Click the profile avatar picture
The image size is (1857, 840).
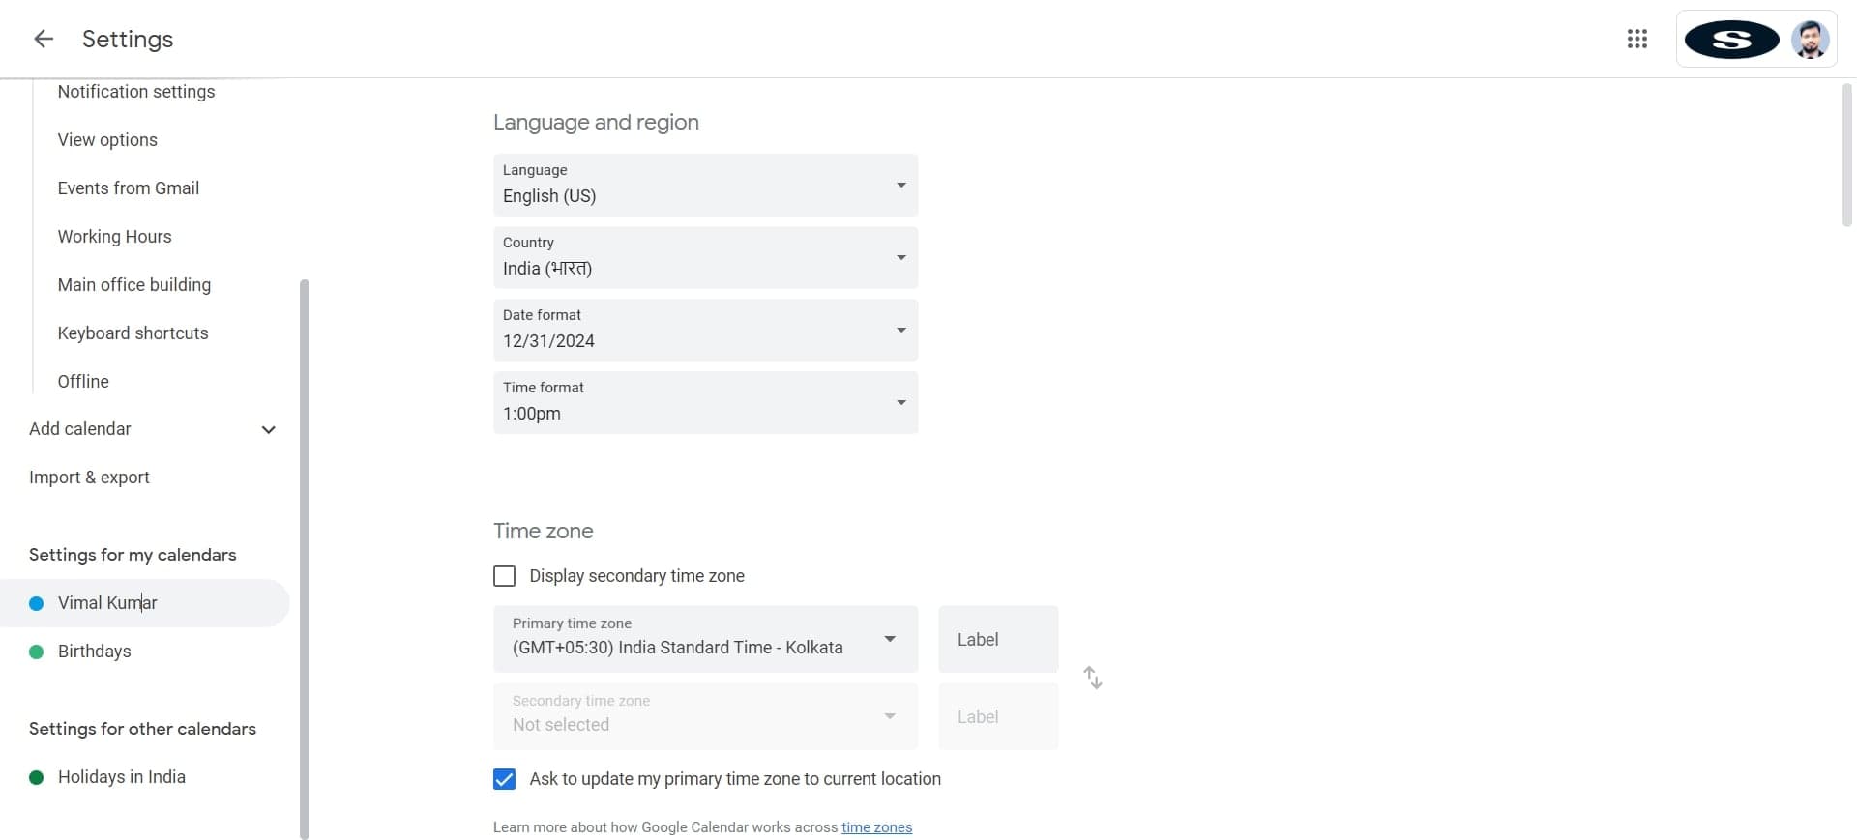tap(1810, 39)
